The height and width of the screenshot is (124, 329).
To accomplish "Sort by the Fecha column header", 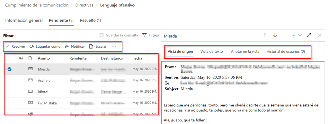I will [x=137, y=58].
